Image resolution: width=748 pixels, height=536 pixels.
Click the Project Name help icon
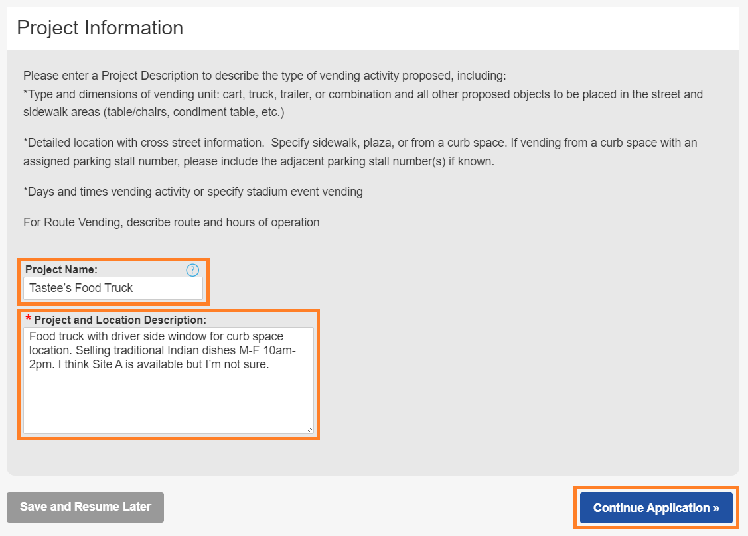pyautogui.click(x=192, y=270)
